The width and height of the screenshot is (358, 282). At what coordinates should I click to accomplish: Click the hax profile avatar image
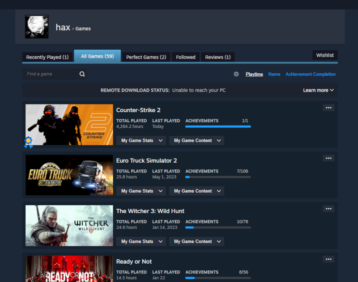(37, 27)
